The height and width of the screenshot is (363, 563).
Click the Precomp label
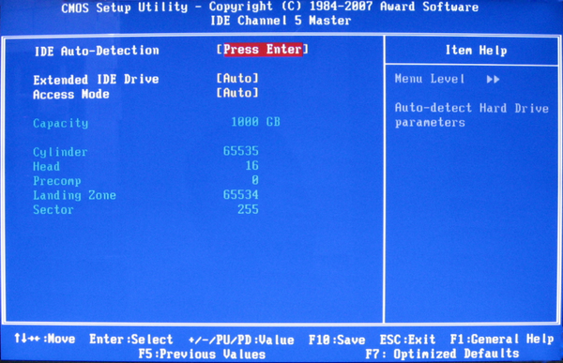pos(56,181)
